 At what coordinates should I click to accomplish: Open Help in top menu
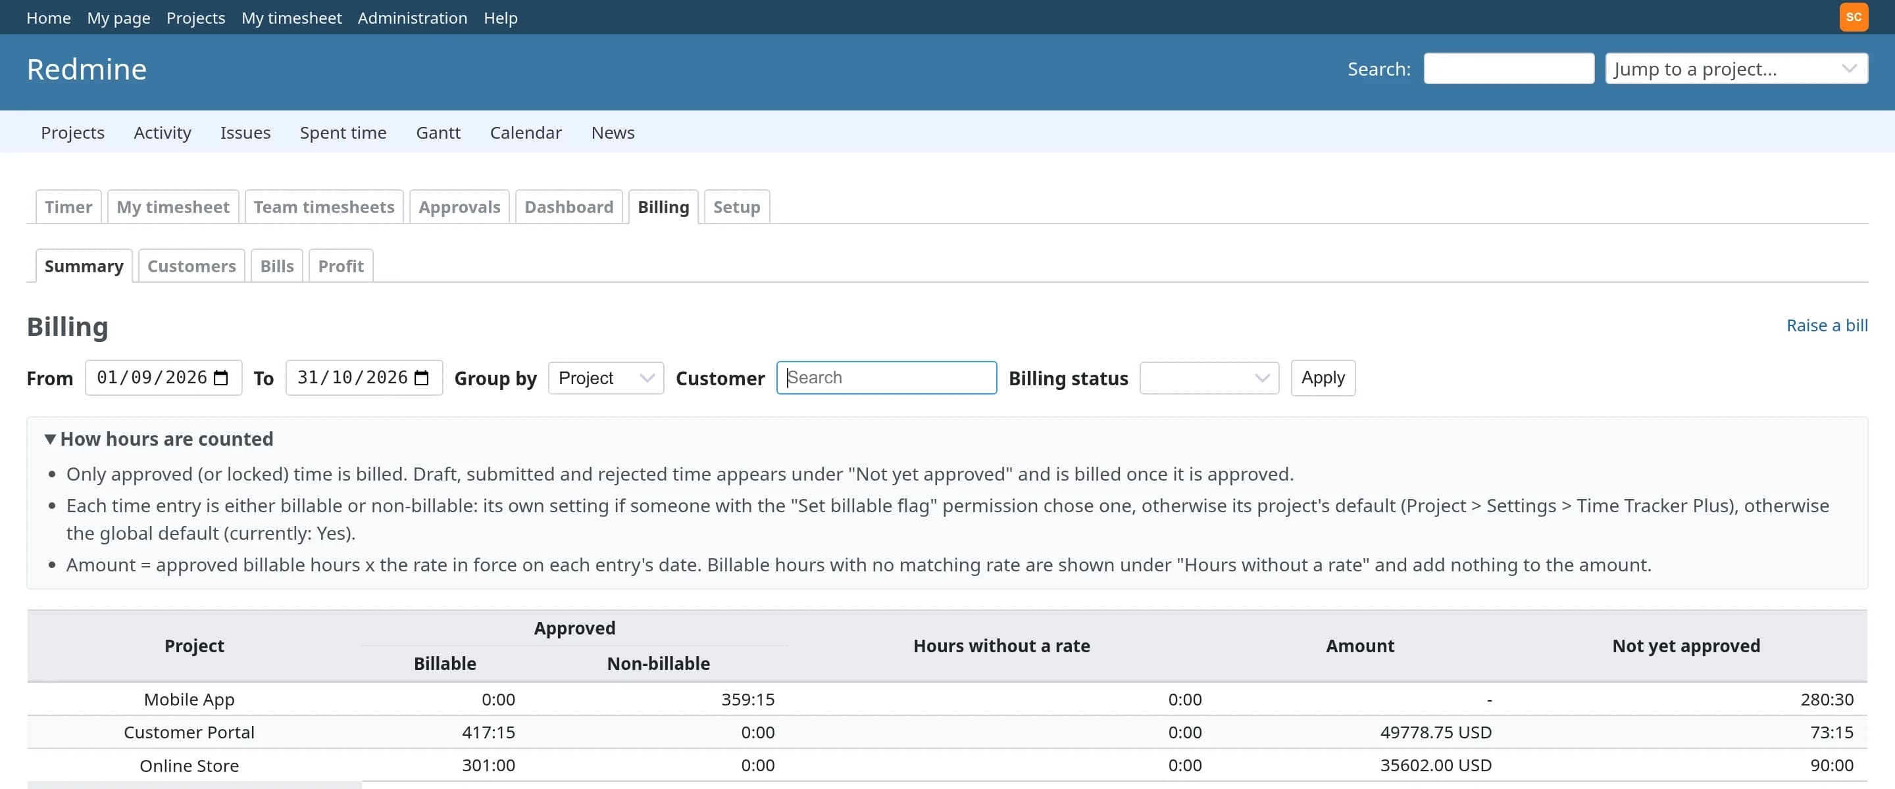[500, 18]
